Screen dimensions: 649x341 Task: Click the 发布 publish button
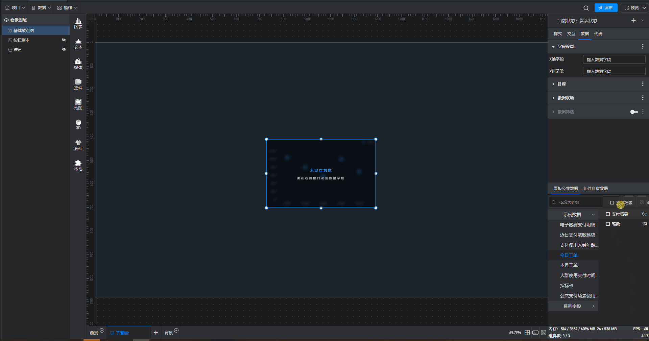click(x=606, y=8)
